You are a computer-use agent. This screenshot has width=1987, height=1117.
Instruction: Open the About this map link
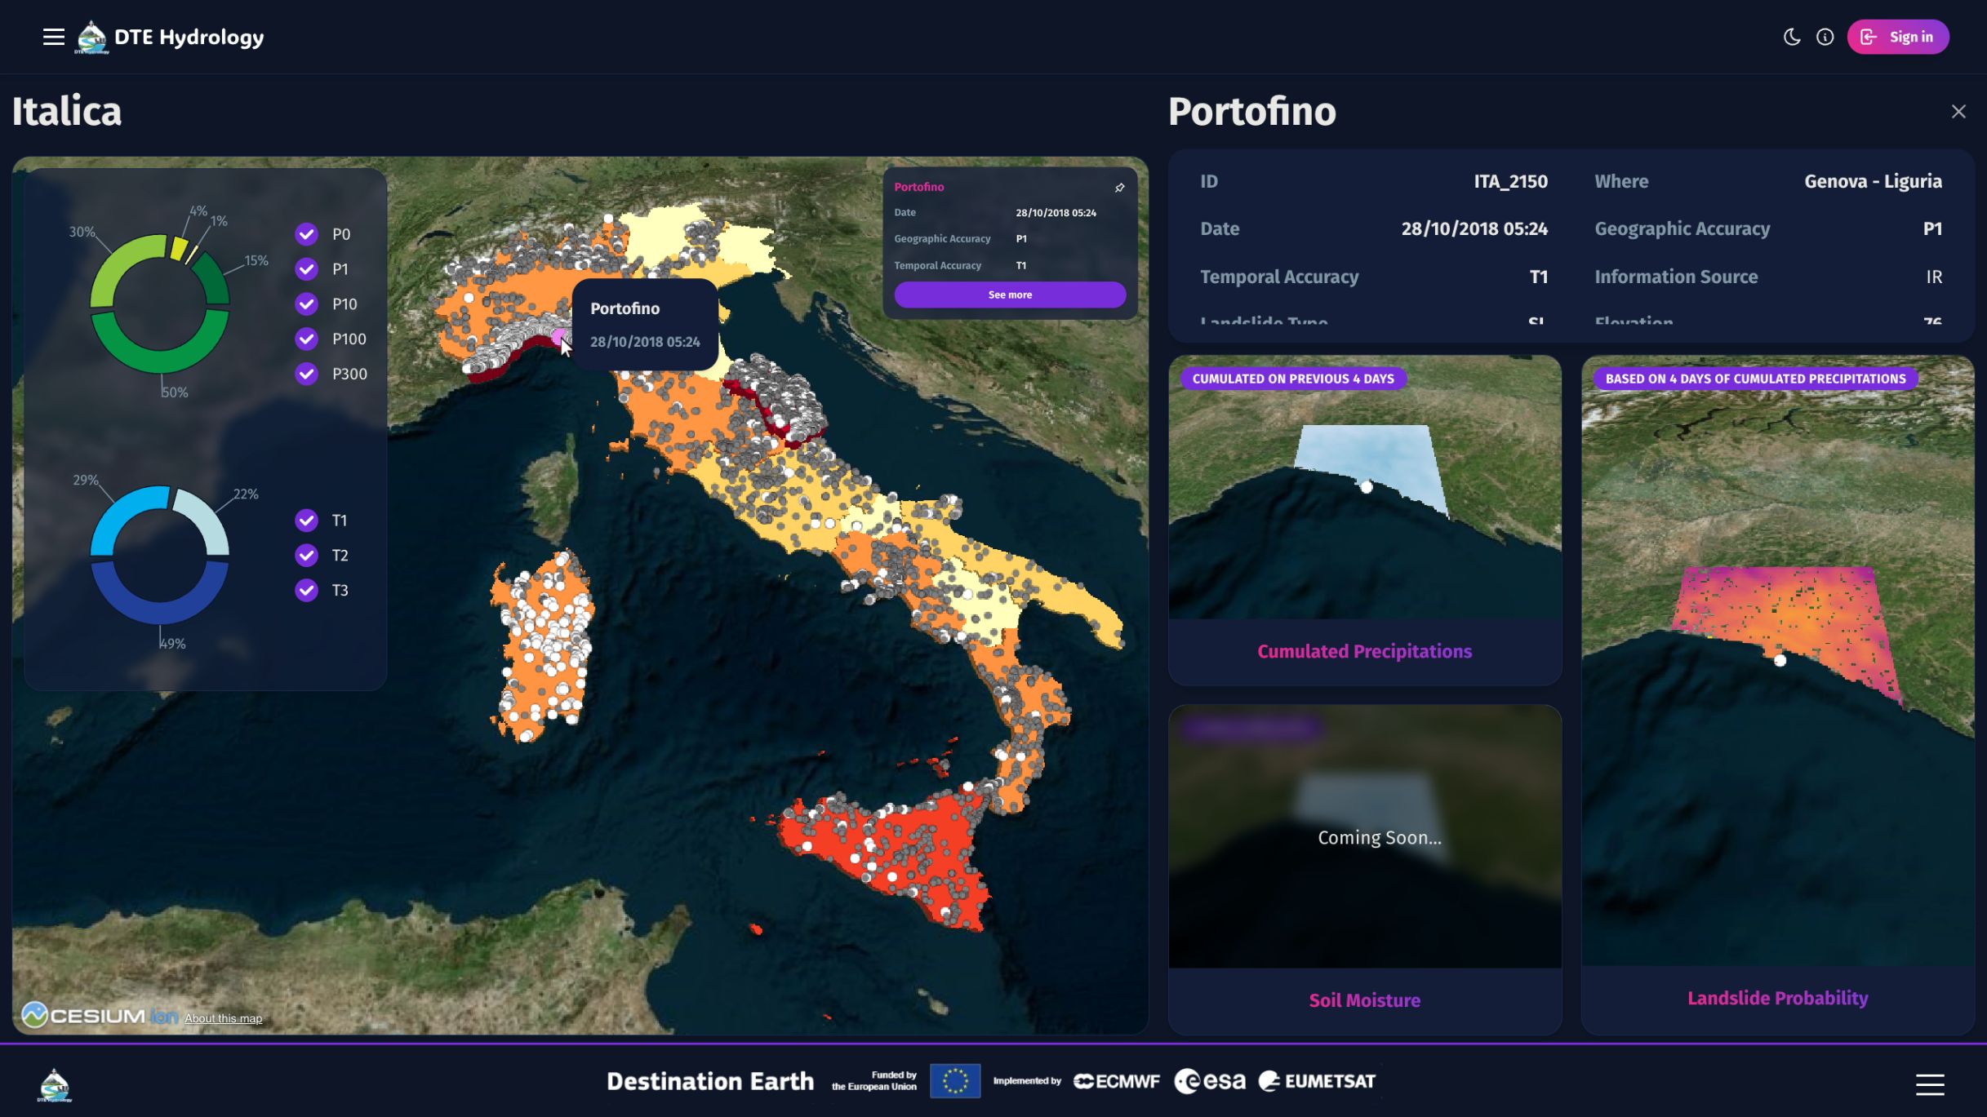[223, 1018]
